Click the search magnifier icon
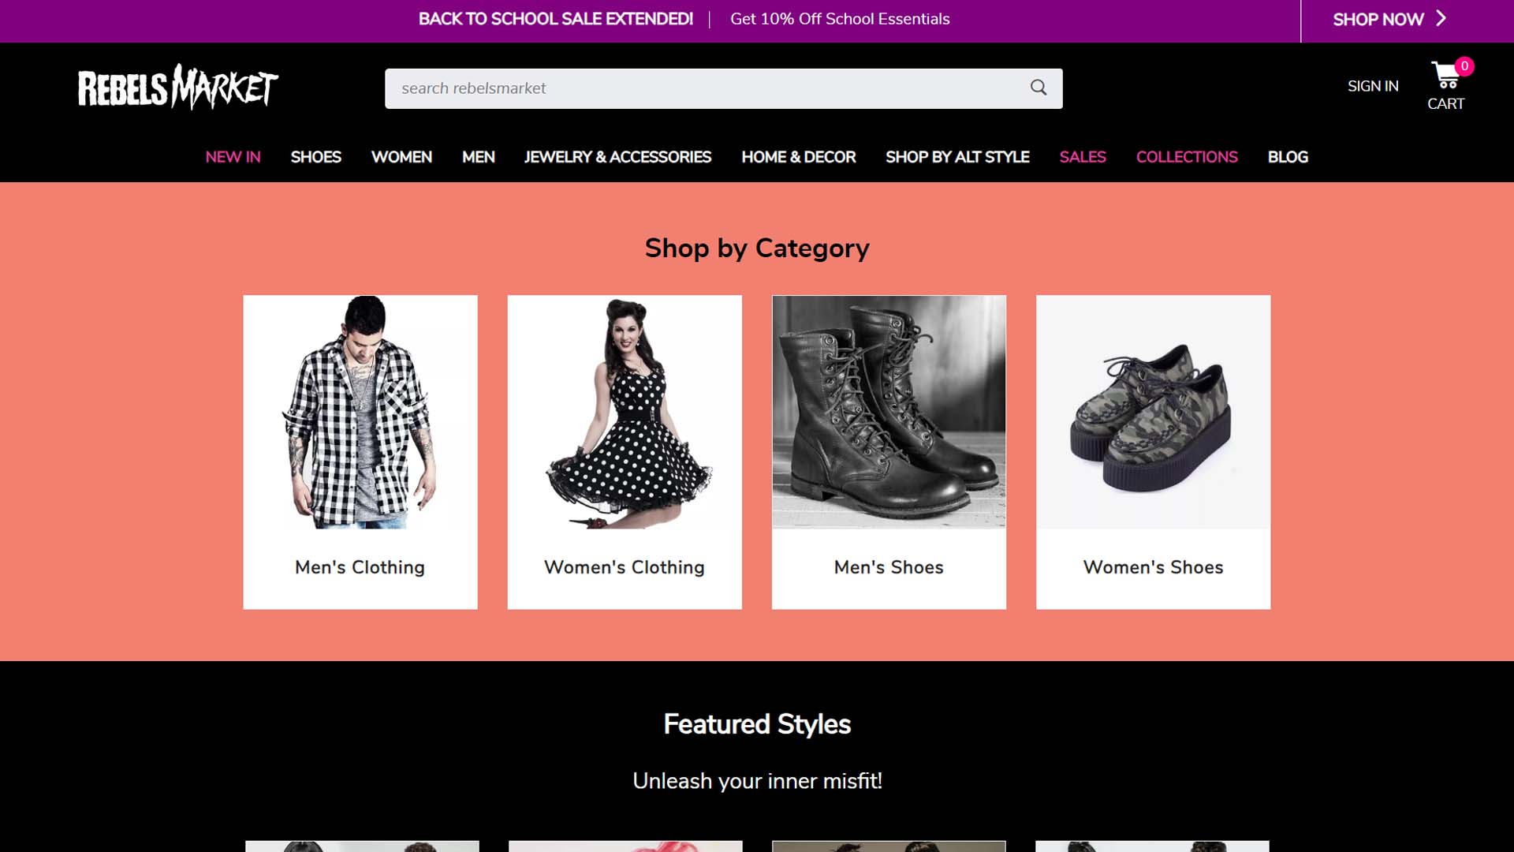This screenshot has width=1514, height=852. tap(1039, 88)
